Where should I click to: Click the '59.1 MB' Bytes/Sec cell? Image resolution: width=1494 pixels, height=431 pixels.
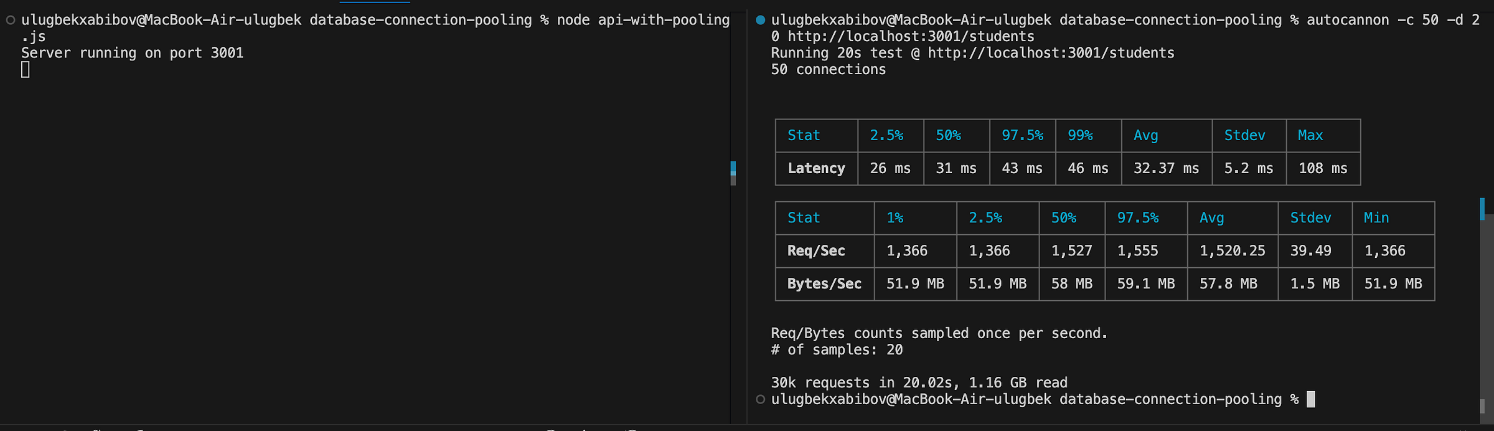pyautogui.click(x=1145, y=284)
